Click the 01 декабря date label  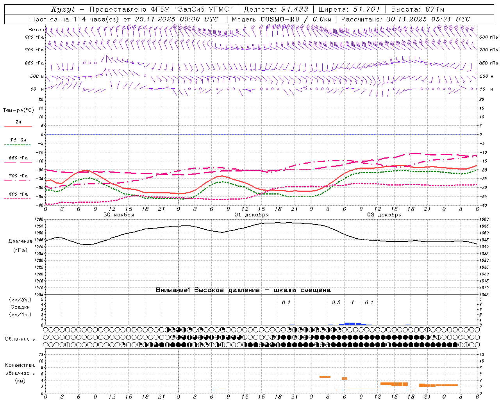[252, 215]
